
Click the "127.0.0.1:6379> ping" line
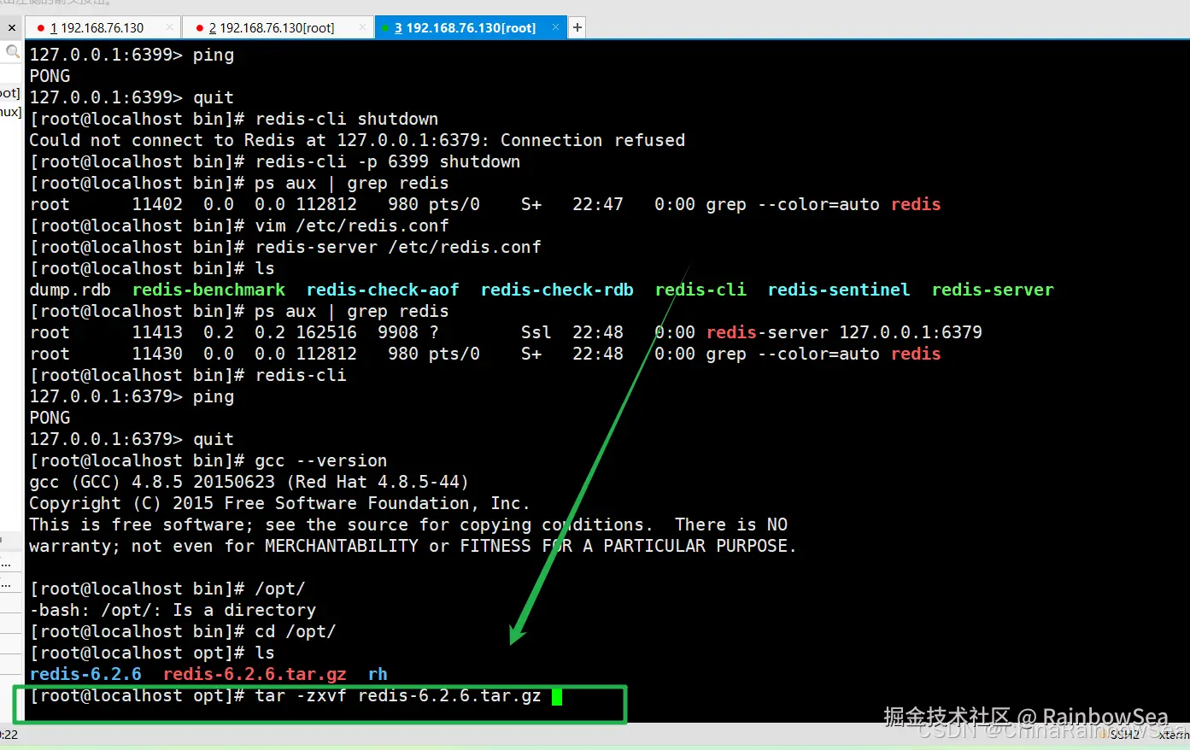[x=132, y=396]
